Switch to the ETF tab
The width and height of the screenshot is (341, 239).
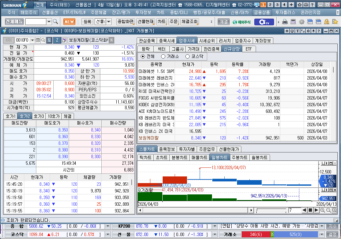point(249,49)
